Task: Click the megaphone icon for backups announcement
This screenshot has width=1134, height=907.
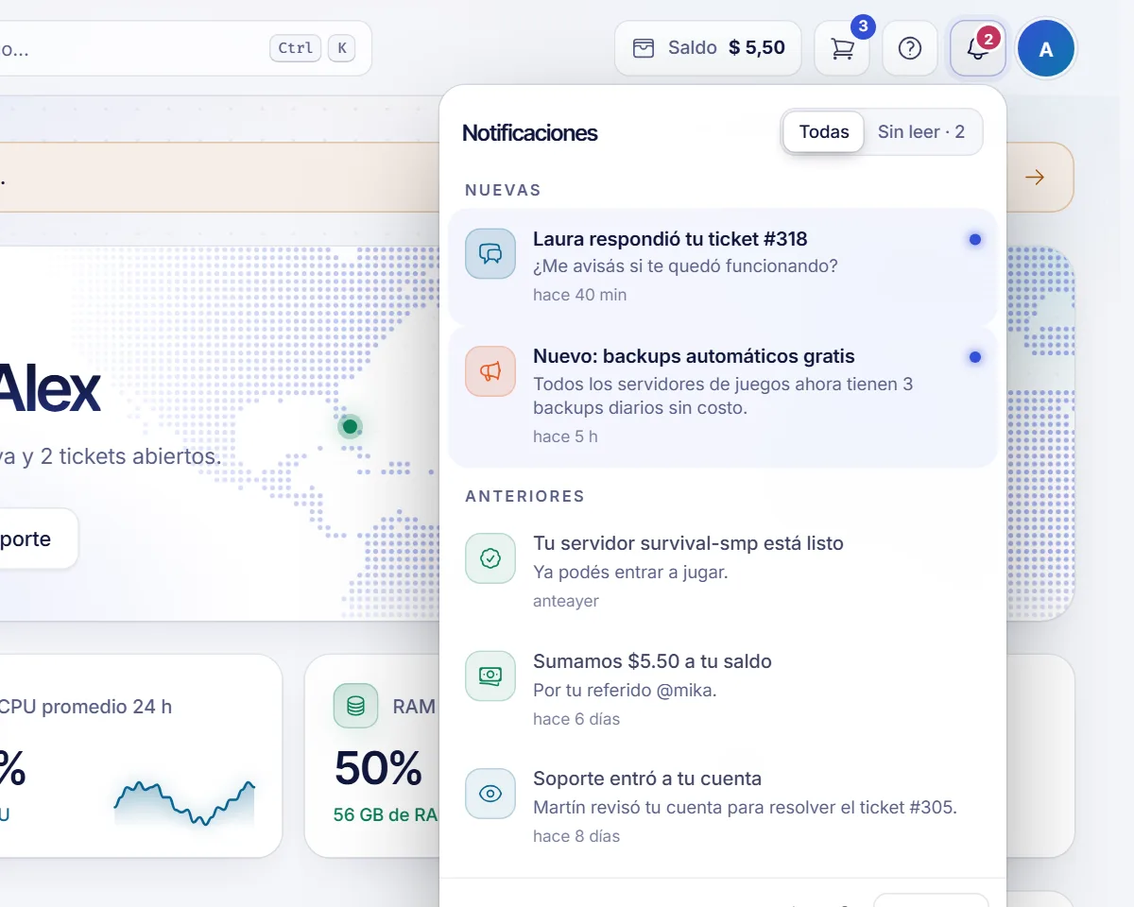Action: [490, 371]
